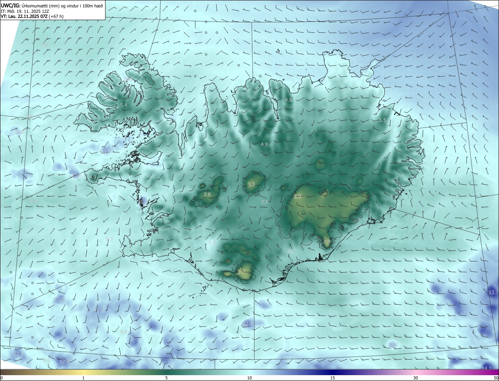Click the 12.0 value label

tap(59, 299)
